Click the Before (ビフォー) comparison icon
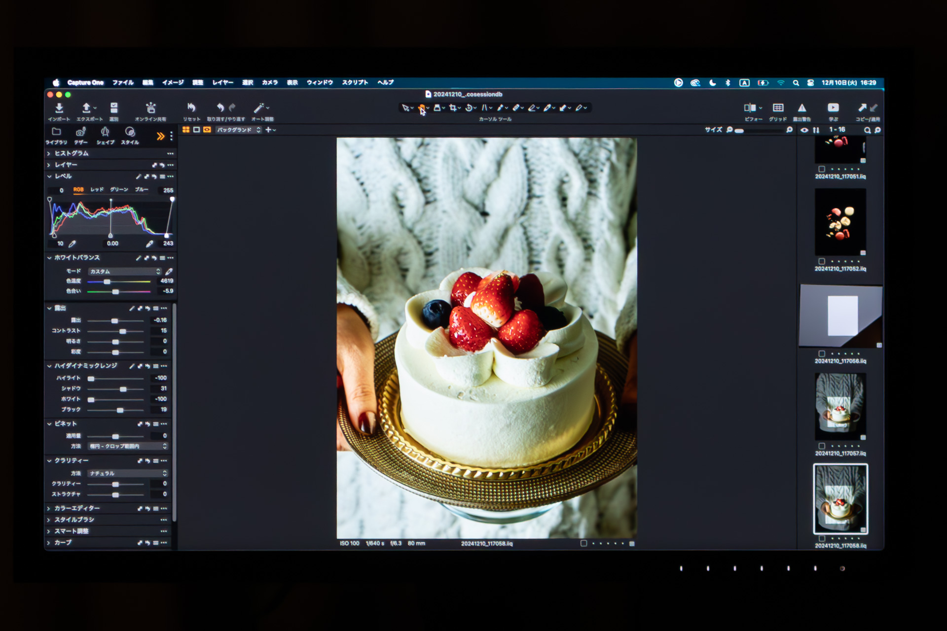Viewport: 947px width, 631px height. (x=750, y=108)
